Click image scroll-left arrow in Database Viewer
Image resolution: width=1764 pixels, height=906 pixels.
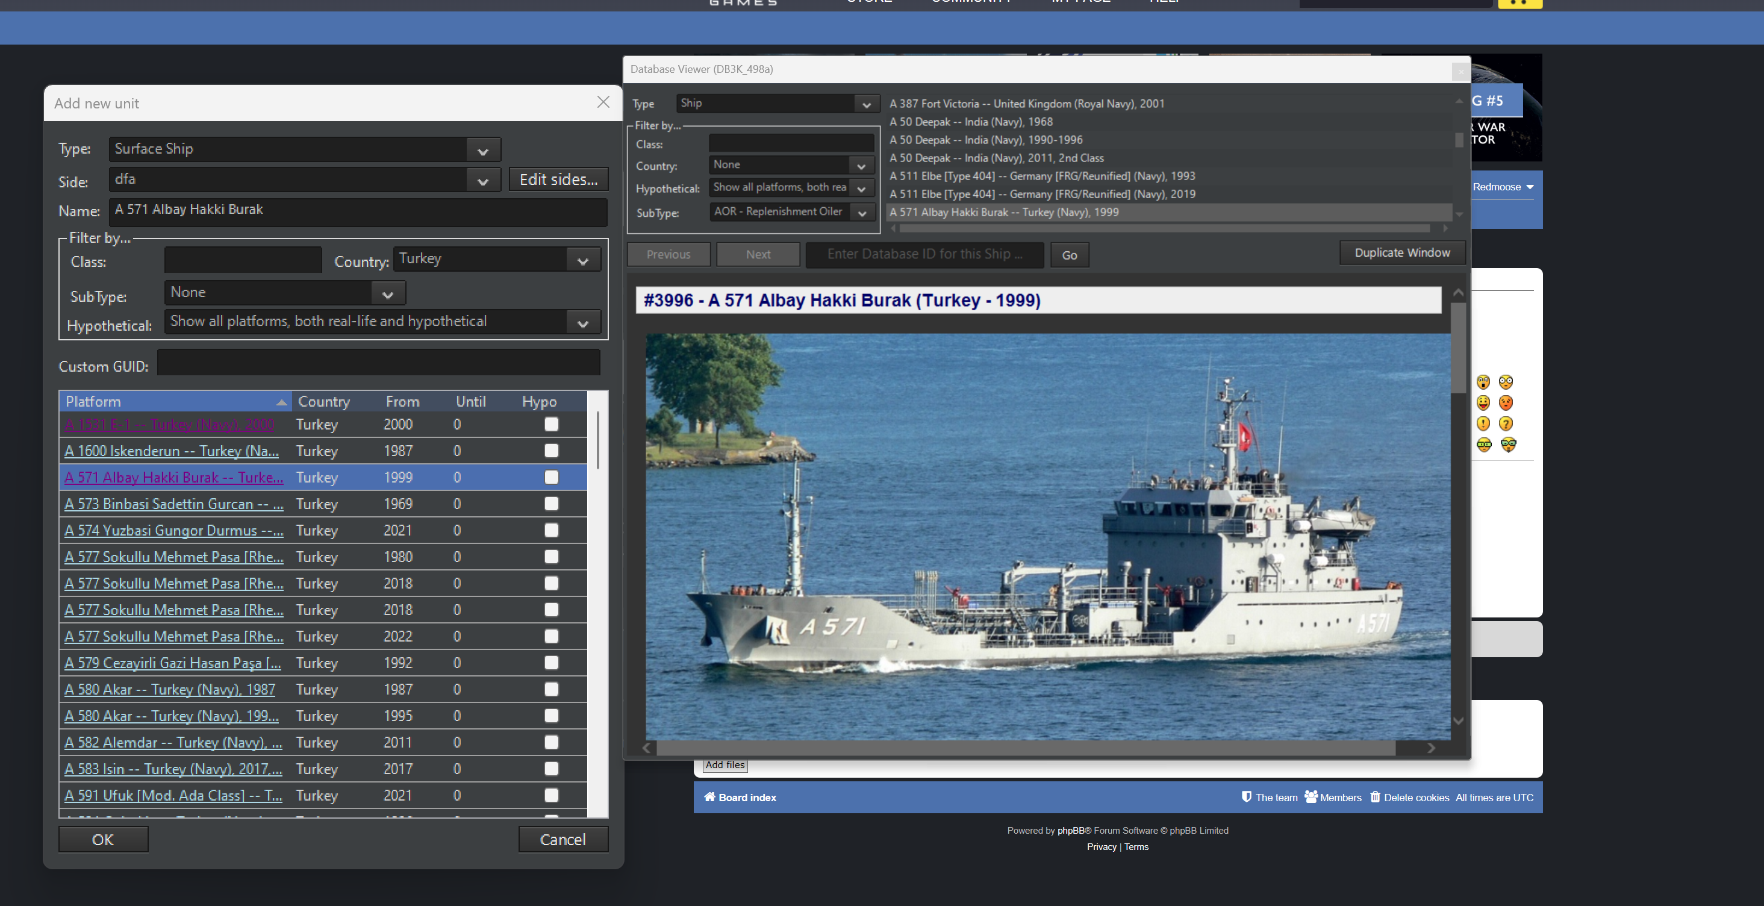(x=646, y=748)
